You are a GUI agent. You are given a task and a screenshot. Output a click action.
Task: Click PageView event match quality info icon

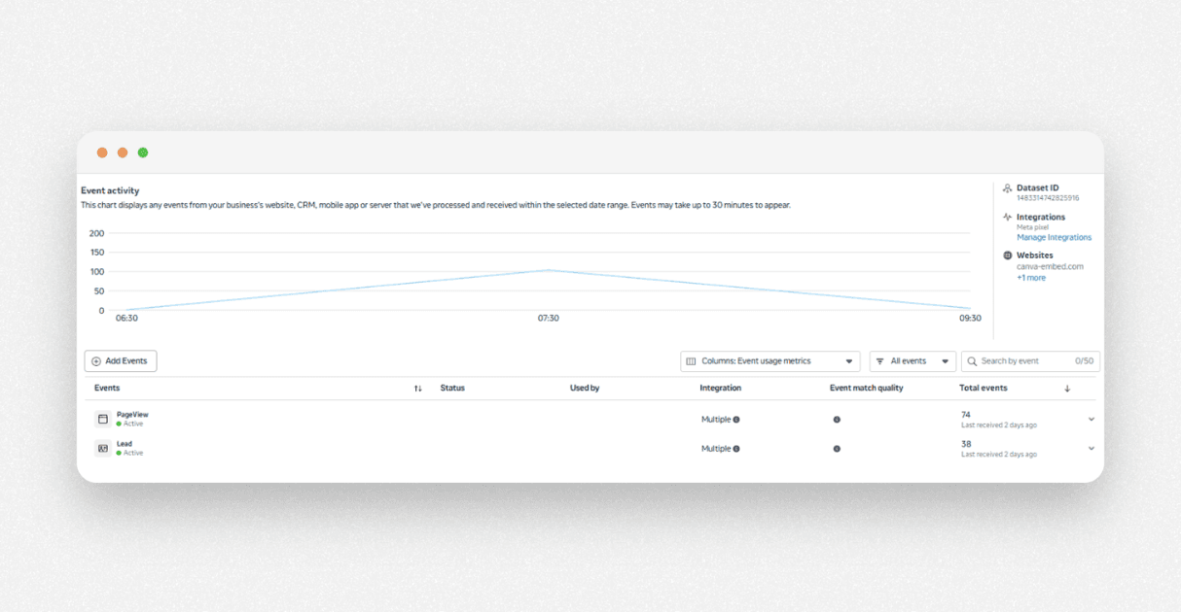837,420
